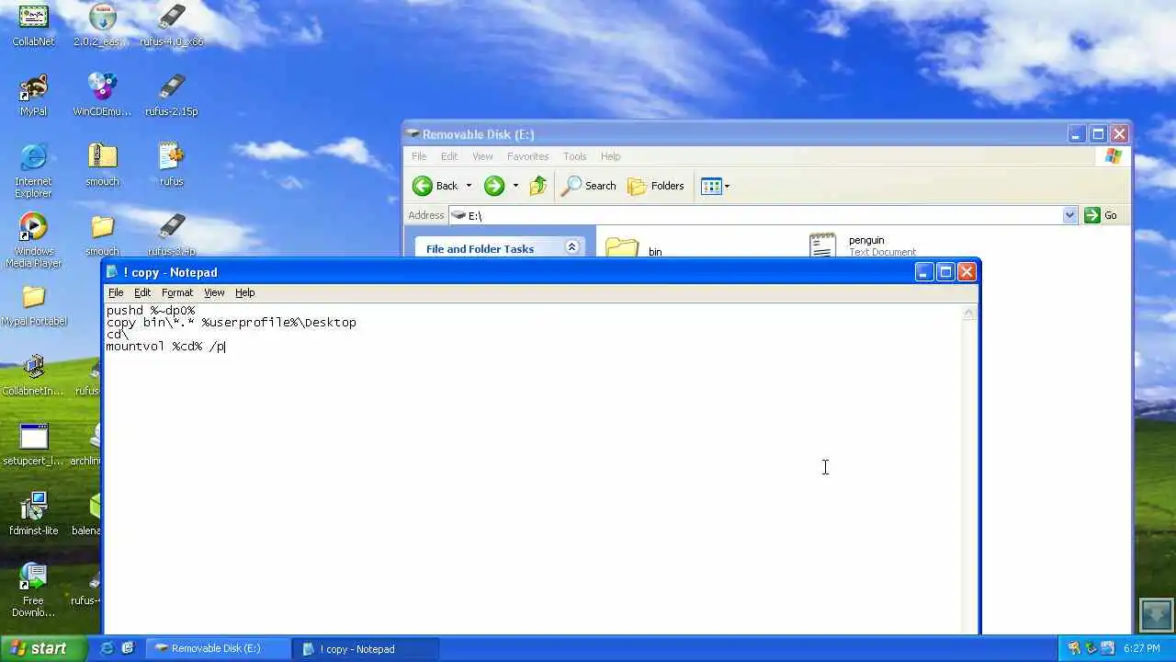Collapse File and Folder Tasks panel
This screenshot has height=662, width=1176.
pos(571,247)
